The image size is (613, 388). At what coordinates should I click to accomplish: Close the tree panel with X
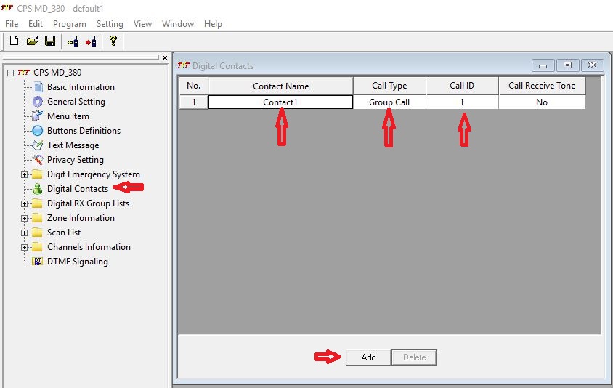pyautogui.click(x=165, y=57)
